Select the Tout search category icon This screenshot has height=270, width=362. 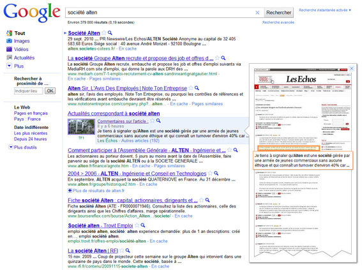click(x=9, y=33)
